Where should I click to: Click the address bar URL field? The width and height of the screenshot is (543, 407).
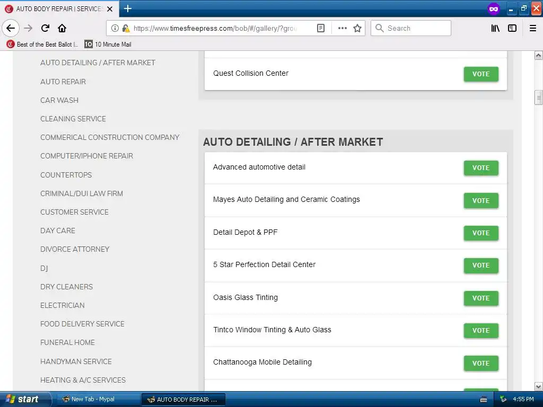tap(215, 28)
